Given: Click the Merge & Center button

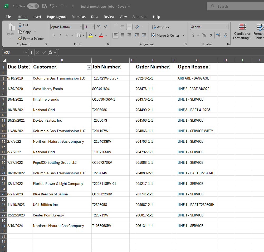Looking at the screenshot, I should (x=165, y=36).
